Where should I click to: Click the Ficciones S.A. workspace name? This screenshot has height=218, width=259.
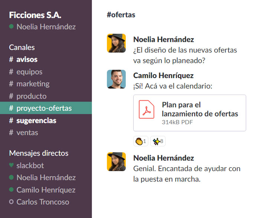pyautogui.click(x=35, y=15)
